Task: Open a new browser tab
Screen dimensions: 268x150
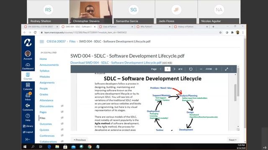Action: (x=213, y=27)
